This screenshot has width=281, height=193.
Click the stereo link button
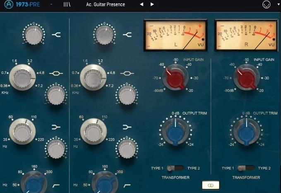(211, 186)
